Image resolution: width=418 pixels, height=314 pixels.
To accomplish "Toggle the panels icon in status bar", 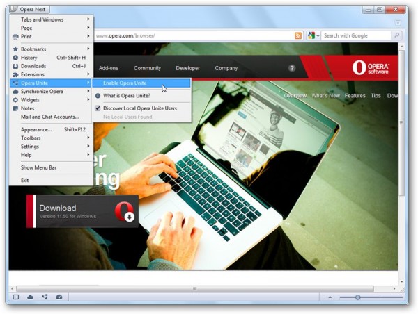I will 15,297.
